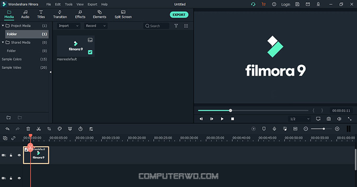Viewport: 357px width, 187px height.
Task: Click the EXPORT button
Action: 179,15
